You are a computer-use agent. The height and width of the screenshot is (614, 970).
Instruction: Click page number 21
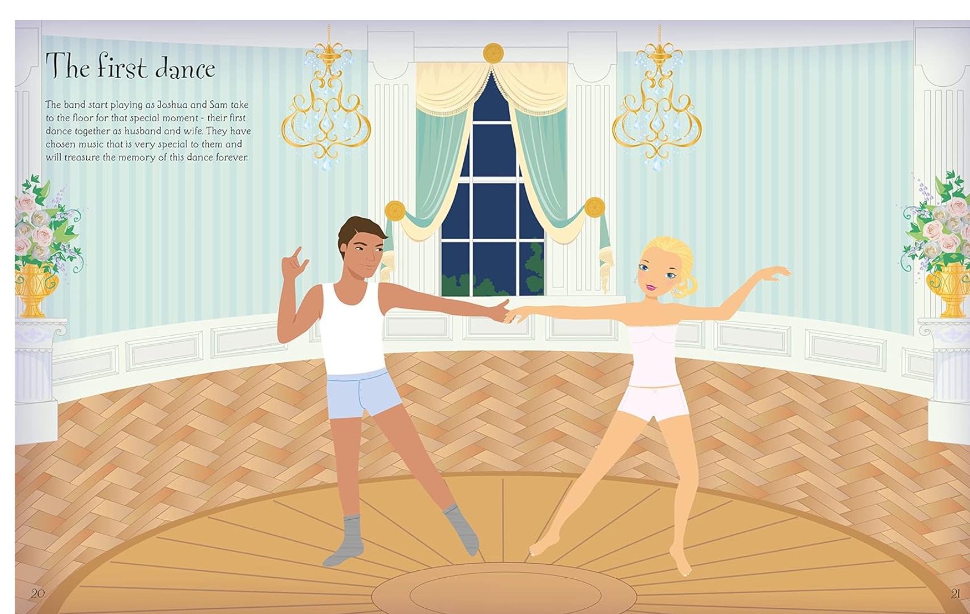(x=955, y=594)
